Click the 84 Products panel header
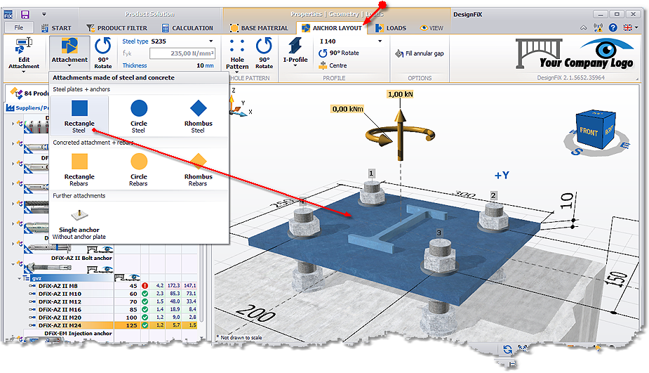Screen dimensions: 649x373 [29, 93]
